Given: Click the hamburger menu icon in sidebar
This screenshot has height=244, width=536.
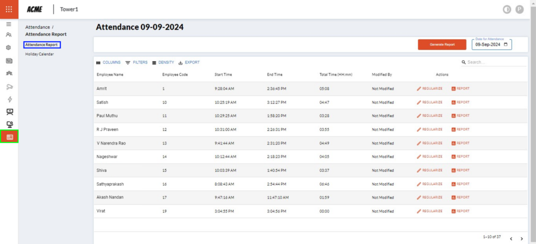Looking at the screenshot, I should [x=9, y=24].
